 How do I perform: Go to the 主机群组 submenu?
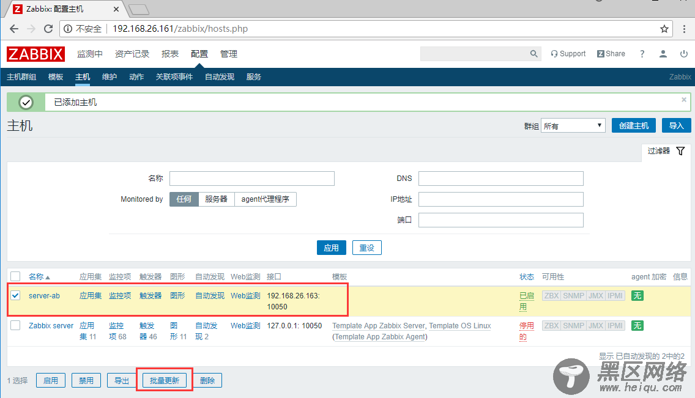(x=21, y=77)
